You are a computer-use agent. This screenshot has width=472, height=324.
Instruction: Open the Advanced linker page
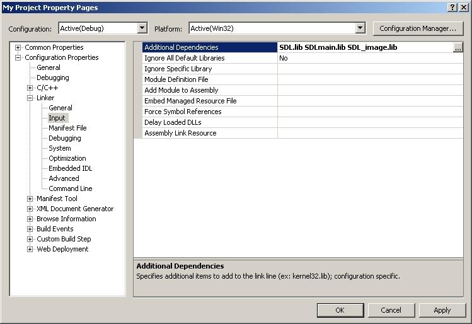(64, 178)
